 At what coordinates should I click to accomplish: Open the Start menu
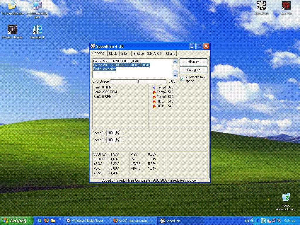click(x=17, y=221)
